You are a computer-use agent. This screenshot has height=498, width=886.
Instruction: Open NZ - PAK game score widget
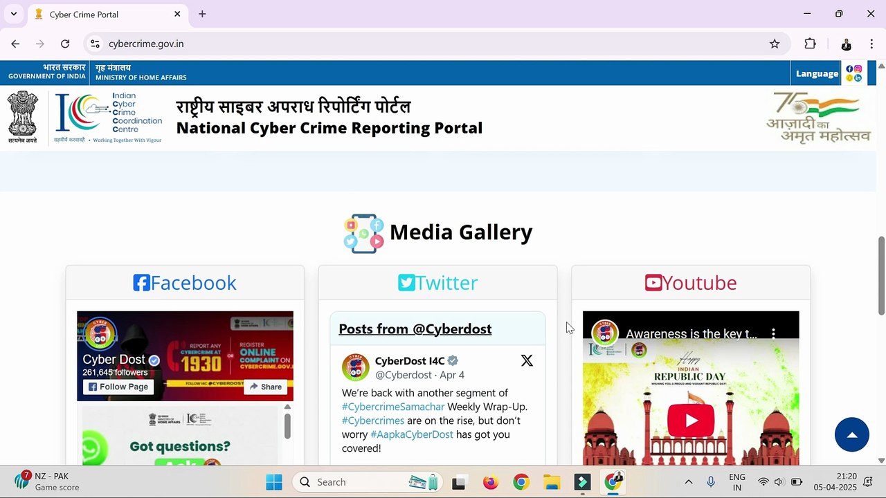point(46,481)
